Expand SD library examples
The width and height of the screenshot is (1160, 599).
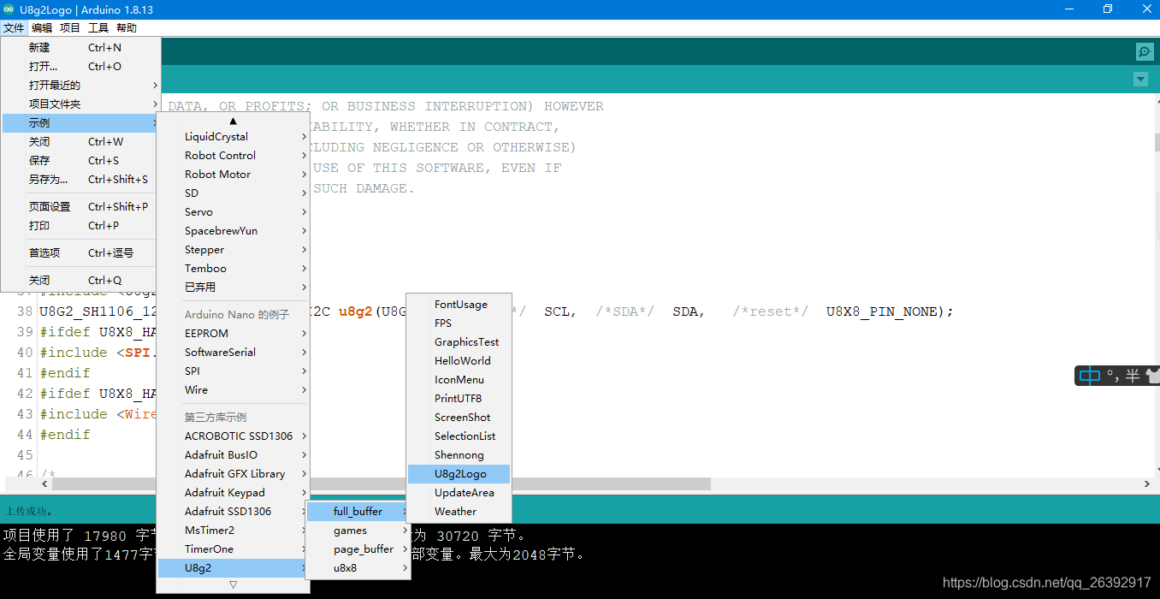click(x=233, y=193)
